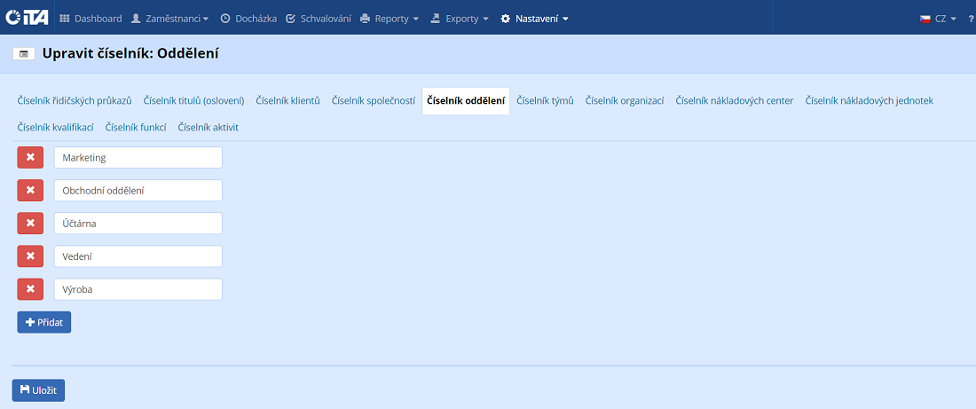This screenshot has height=409, width=976.
Task: Click the icon beside the Upravit číselník heading
Action: 24,54
